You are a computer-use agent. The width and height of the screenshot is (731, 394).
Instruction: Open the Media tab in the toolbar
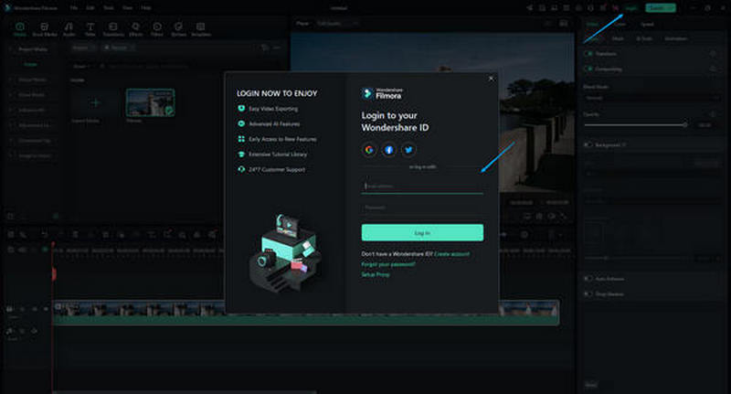click(20, 29)
